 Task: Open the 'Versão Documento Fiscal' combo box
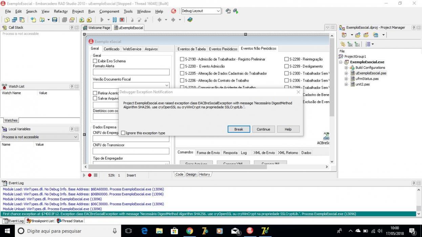(167, 86)
